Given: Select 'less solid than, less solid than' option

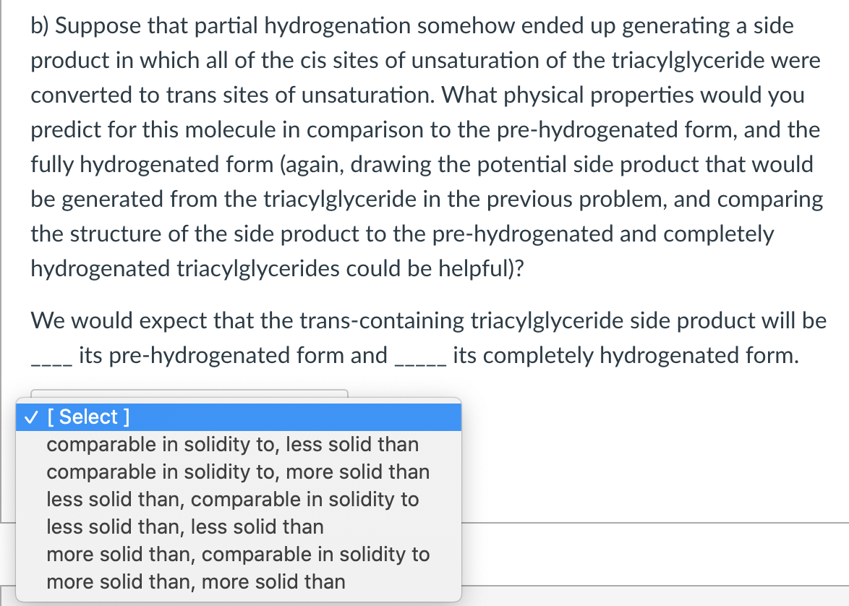Looking at the screenshot, I should [x=185, y=526].
